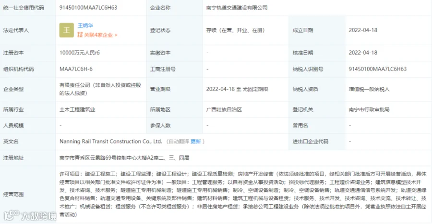
Task: Click the 经营范围 label cell
Action: pos(27,194)
